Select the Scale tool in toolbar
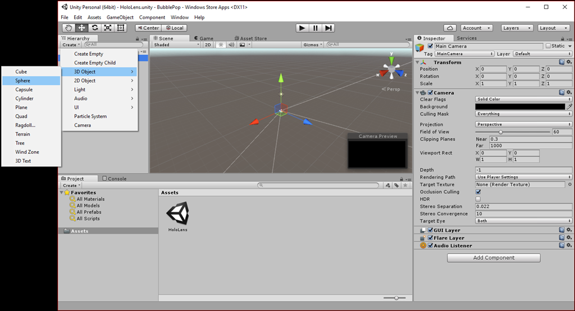 108,28
